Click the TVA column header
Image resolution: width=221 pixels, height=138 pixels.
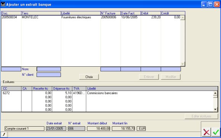pyautogui.click(x=79, y=88)
